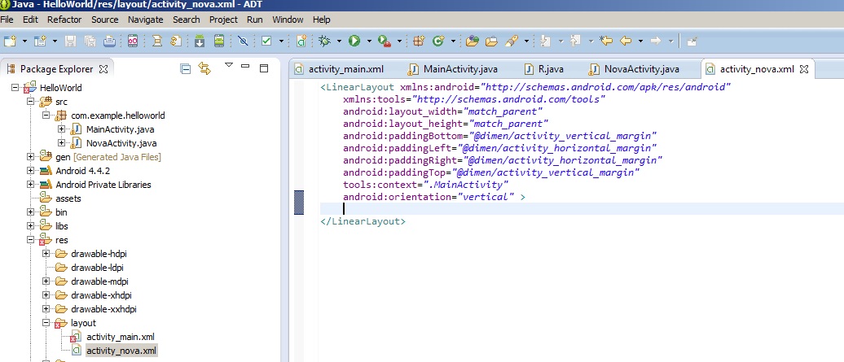Screen dimensions: 844x362
Task: Open the New wizard dropdown arrow
Action: click(x=24, y=41)
